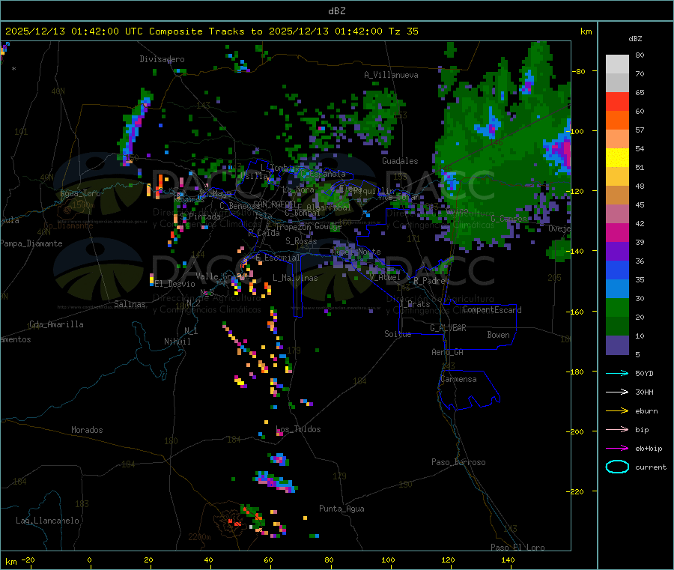Image resolution: width=674 pixels, height=570 pixels.
Task: Click the 'L_Malvinas' map label
Action: click(295, 278)
